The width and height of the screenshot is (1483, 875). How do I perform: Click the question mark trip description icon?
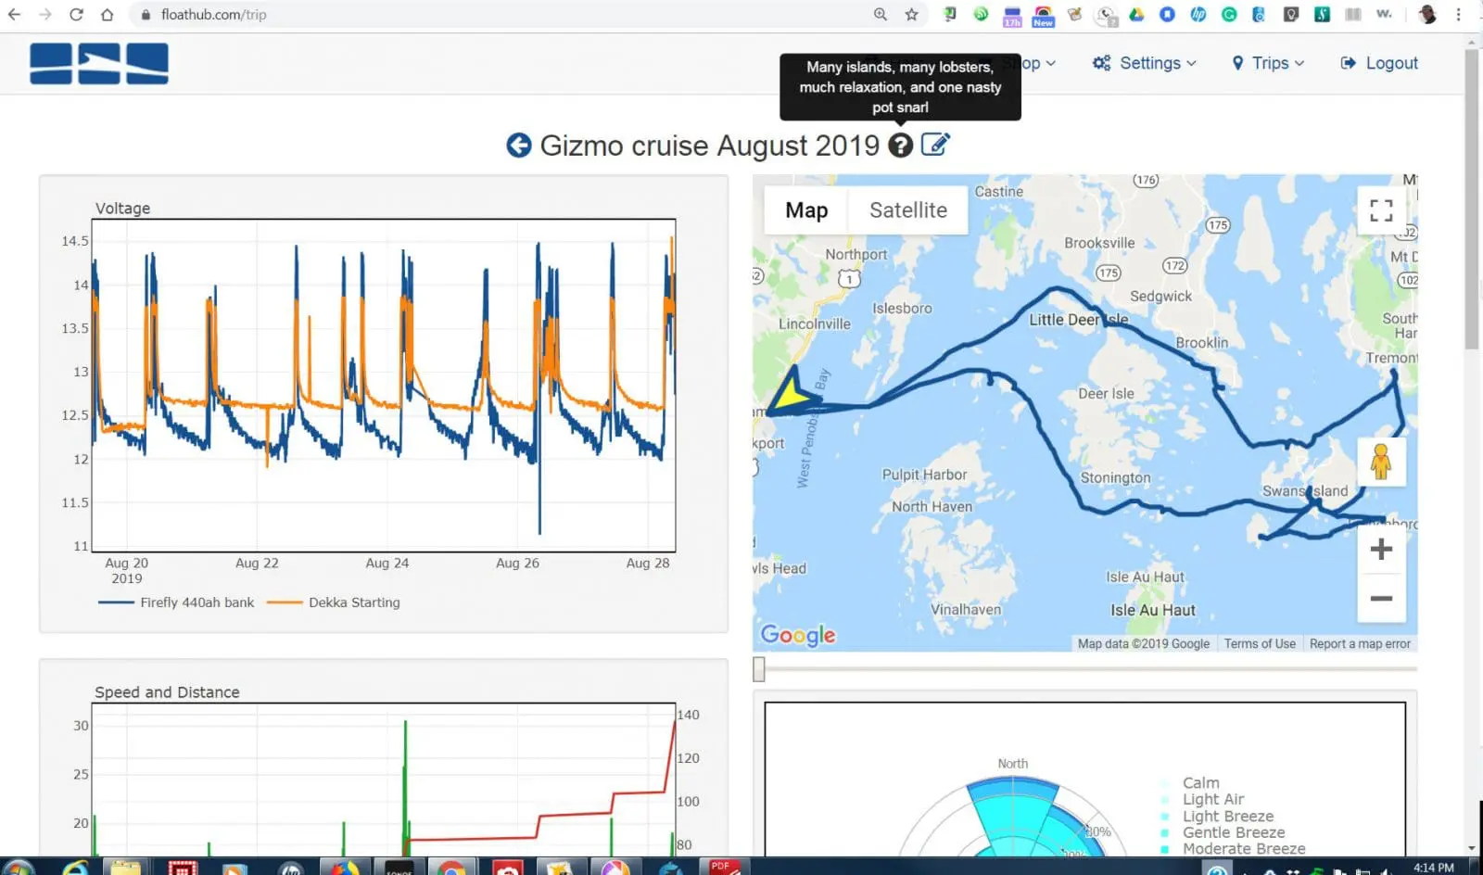click(900, 146)
